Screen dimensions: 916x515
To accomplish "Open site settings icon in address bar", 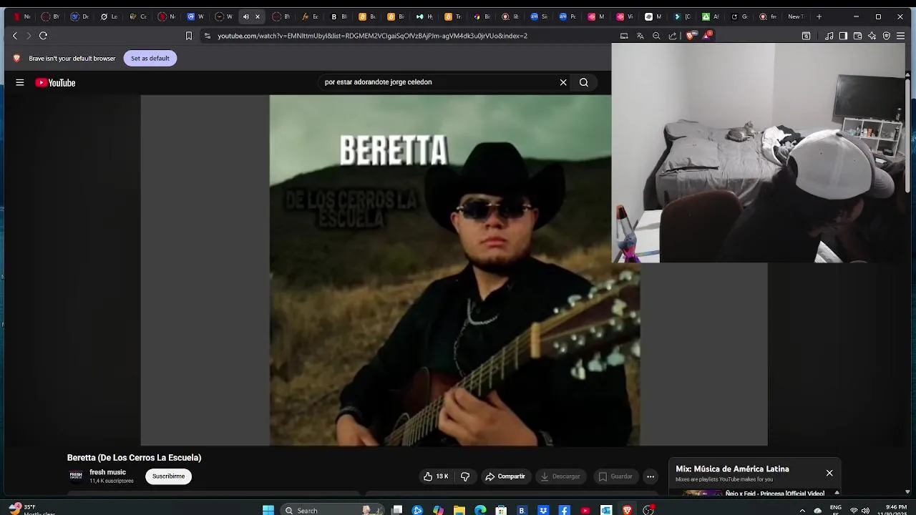I will [x=208, y=36].
